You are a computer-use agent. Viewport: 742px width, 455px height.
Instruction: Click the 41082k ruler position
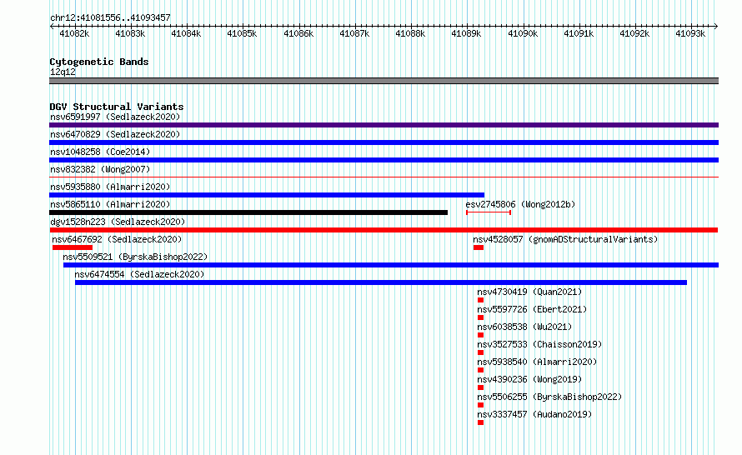[x=74, y=33]
